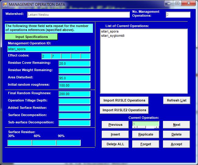The width and height of the screenshot is (198, 165).
Task: Click the Accept button
Action: (x=176, y=144)
